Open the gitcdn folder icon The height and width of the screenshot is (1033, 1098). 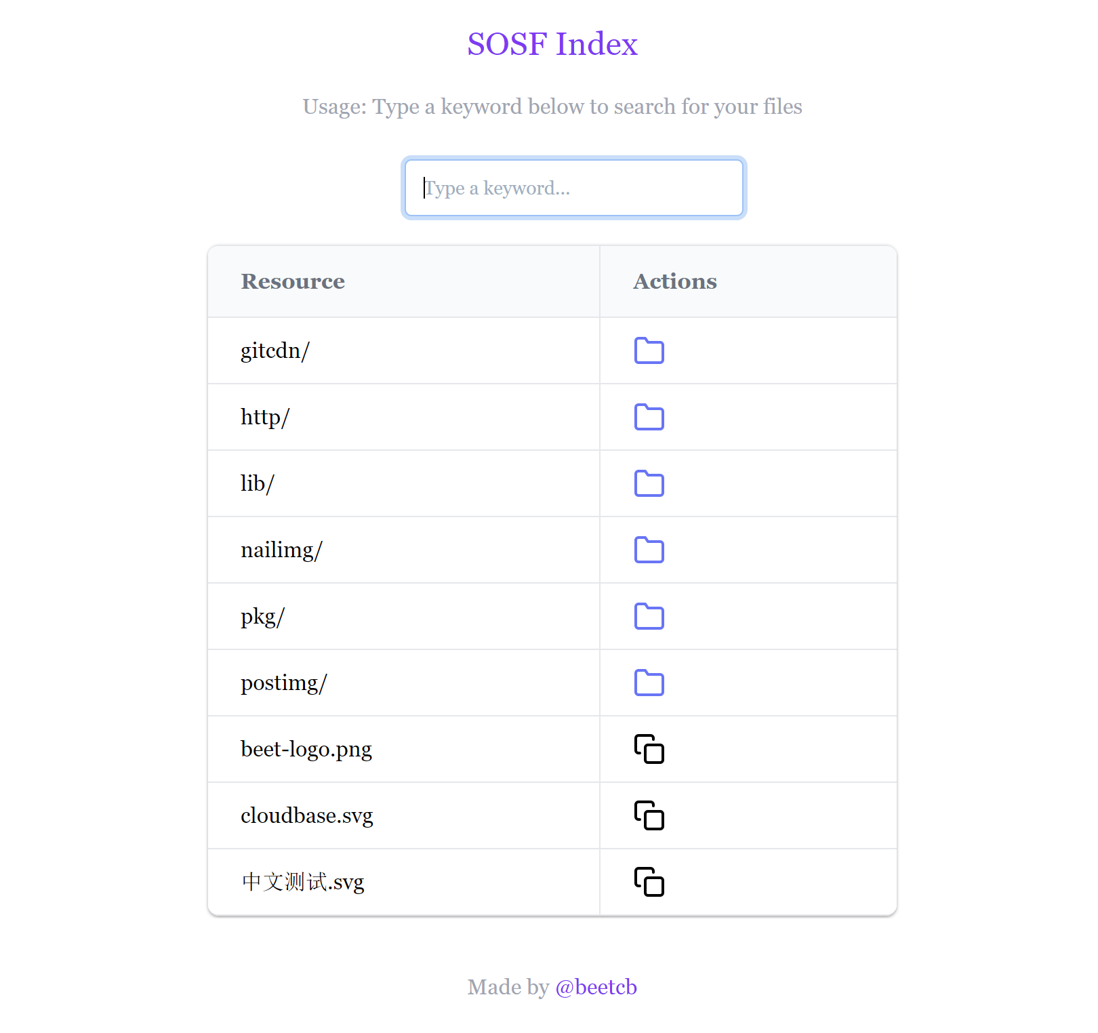(x=649, y=350)
